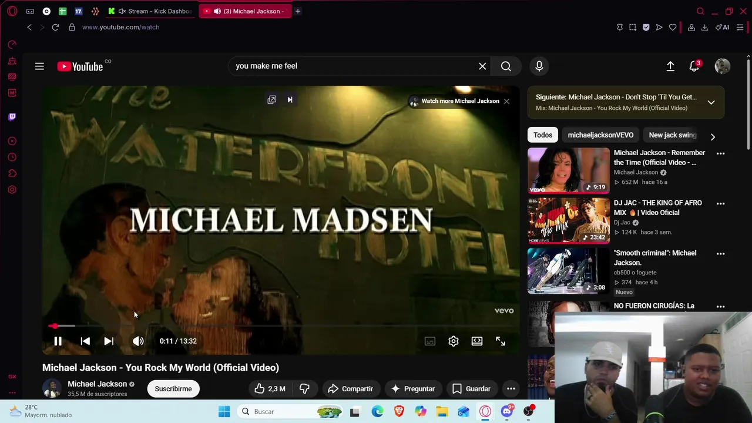Expand the Siguiente mix playlist panel
This screenshot has width=752, height=423.
(x=711, y=102)
